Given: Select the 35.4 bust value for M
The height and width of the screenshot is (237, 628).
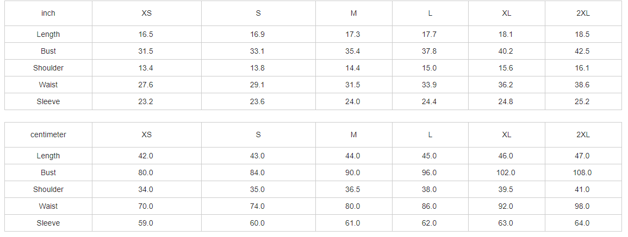Looking at the screenshot, I should click(x=353, y=51).
